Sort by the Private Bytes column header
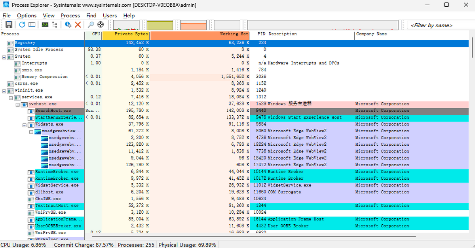This screenshot has width=475, height=248. pos(126,34)
